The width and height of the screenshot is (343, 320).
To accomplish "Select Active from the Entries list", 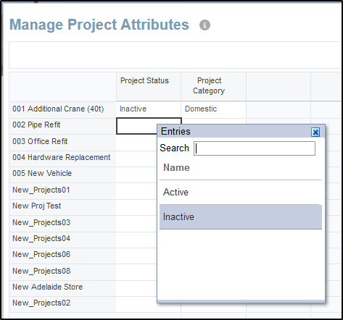I will (241, 193).
